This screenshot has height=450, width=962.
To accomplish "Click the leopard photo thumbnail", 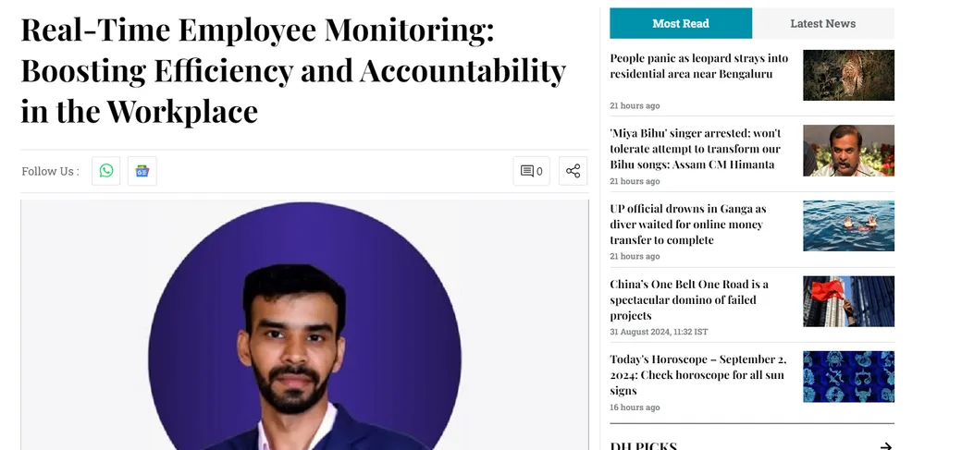I will 848,75.
